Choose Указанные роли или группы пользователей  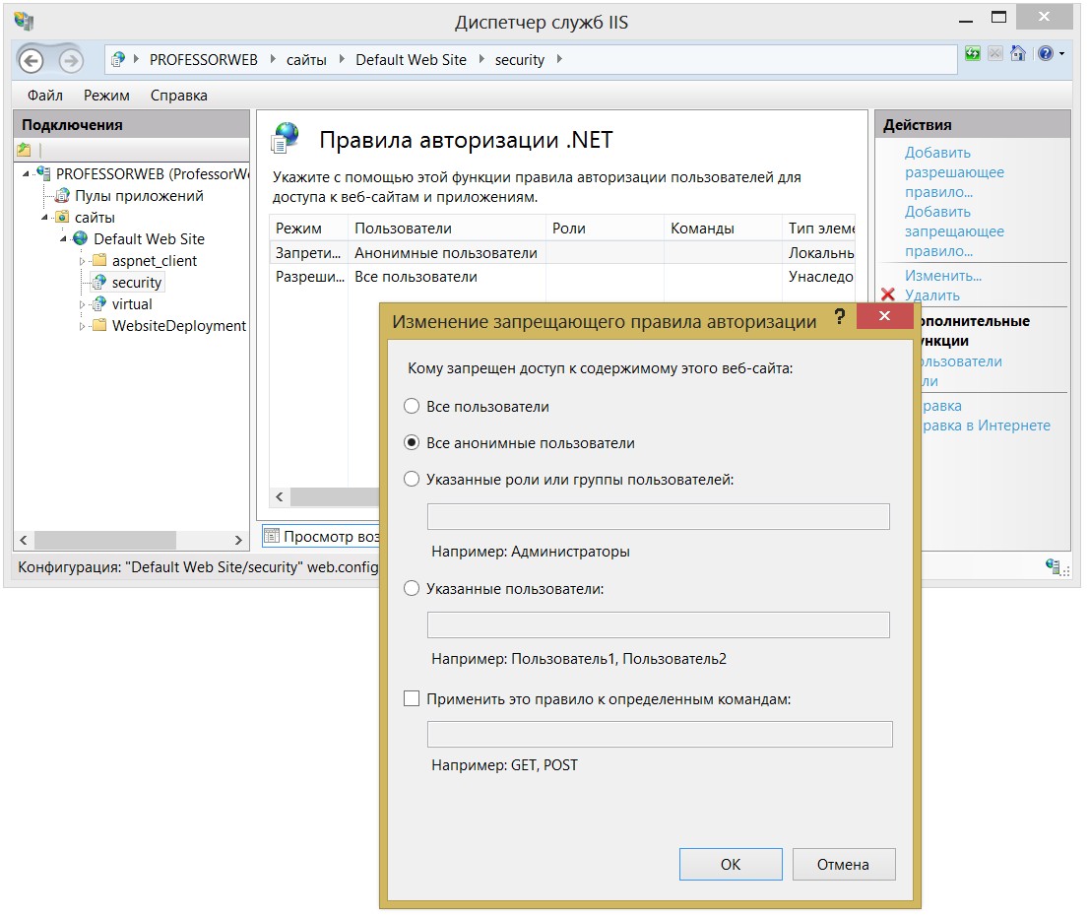pyautogui.click(x=412, y=480)
